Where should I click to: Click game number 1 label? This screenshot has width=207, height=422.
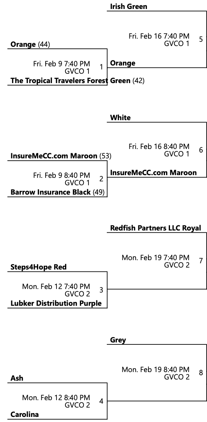(x=101, y=67)
